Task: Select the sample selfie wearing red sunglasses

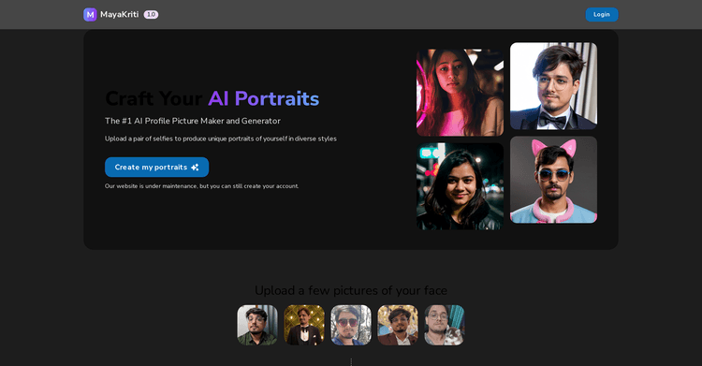Action: 351,325
